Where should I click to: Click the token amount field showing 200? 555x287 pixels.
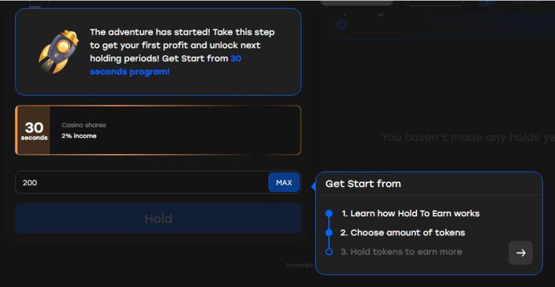[x=141, y=183]
